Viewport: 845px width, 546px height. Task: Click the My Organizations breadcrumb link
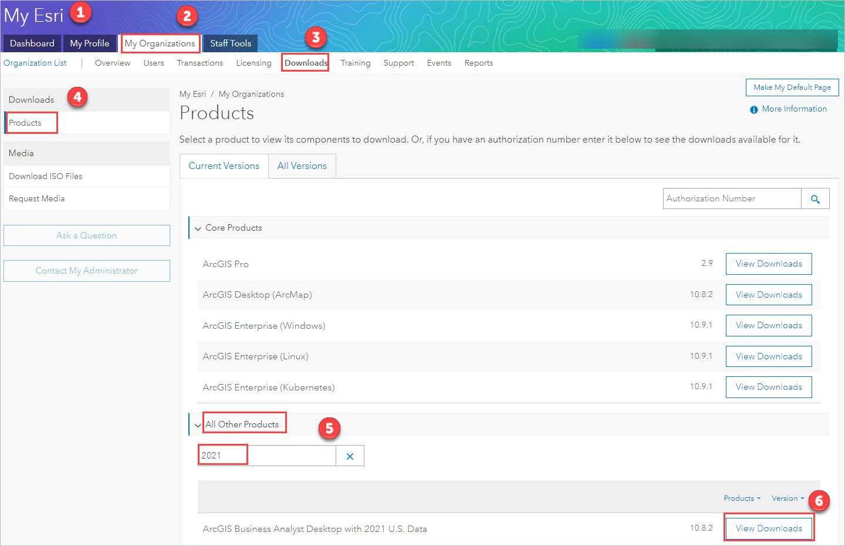pyautogui.click(x=251, y=94)
